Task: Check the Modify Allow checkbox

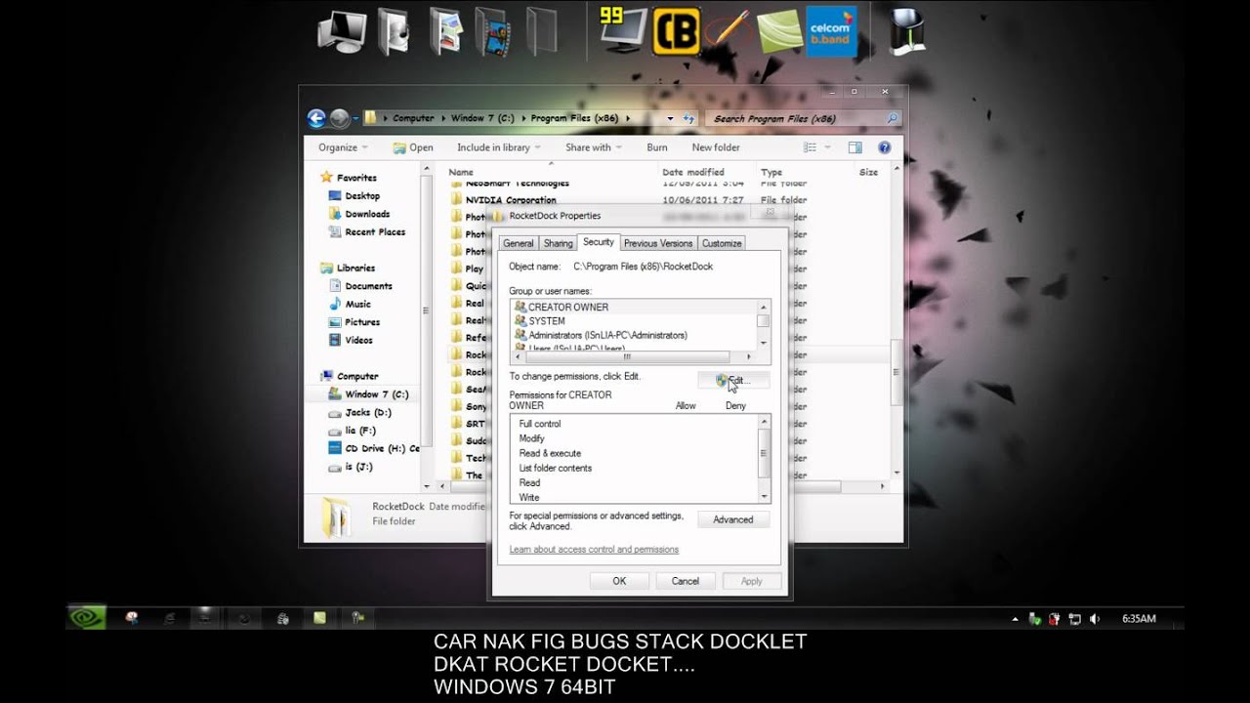Action: [687, 437]
